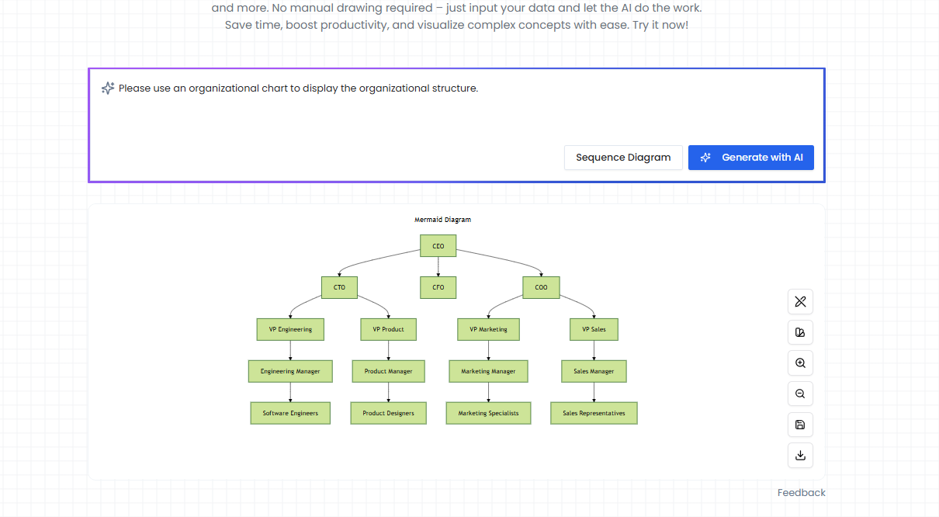Select the VP Engineering node
The width and height of the screenshot is (939, 517).
[x=290, y=329]
